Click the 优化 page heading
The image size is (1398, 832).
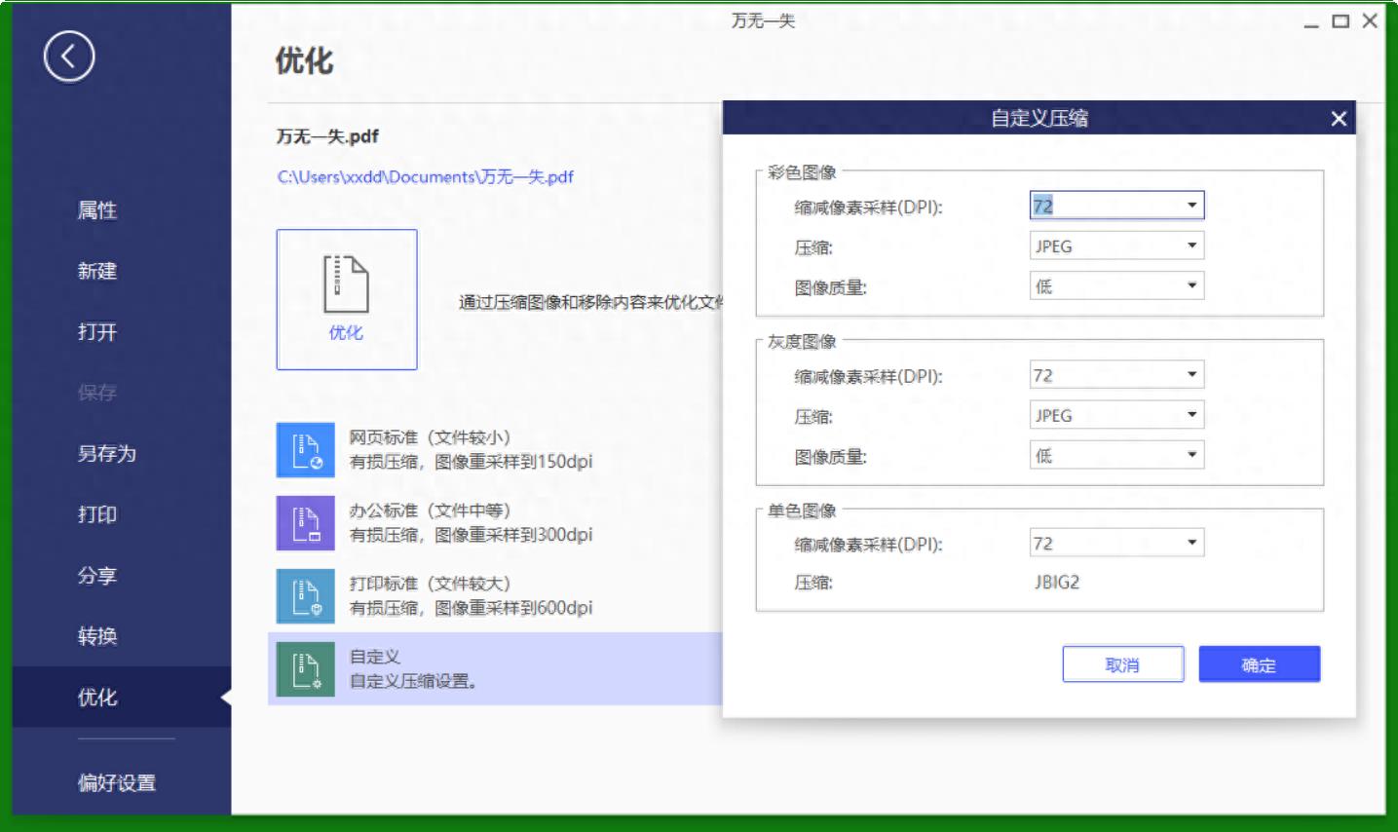[304, 61]
